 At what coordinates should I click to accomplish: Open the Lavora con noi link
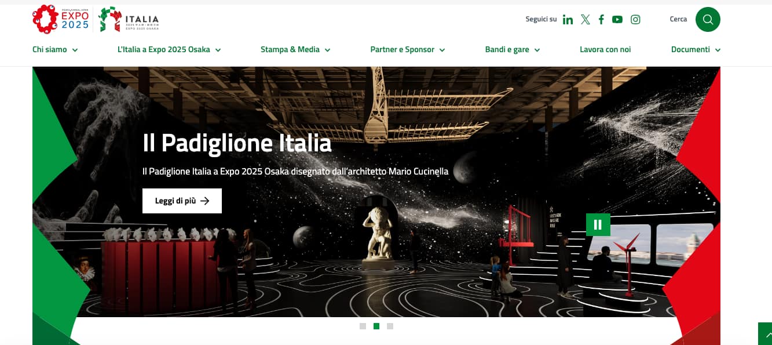point(605,50)
